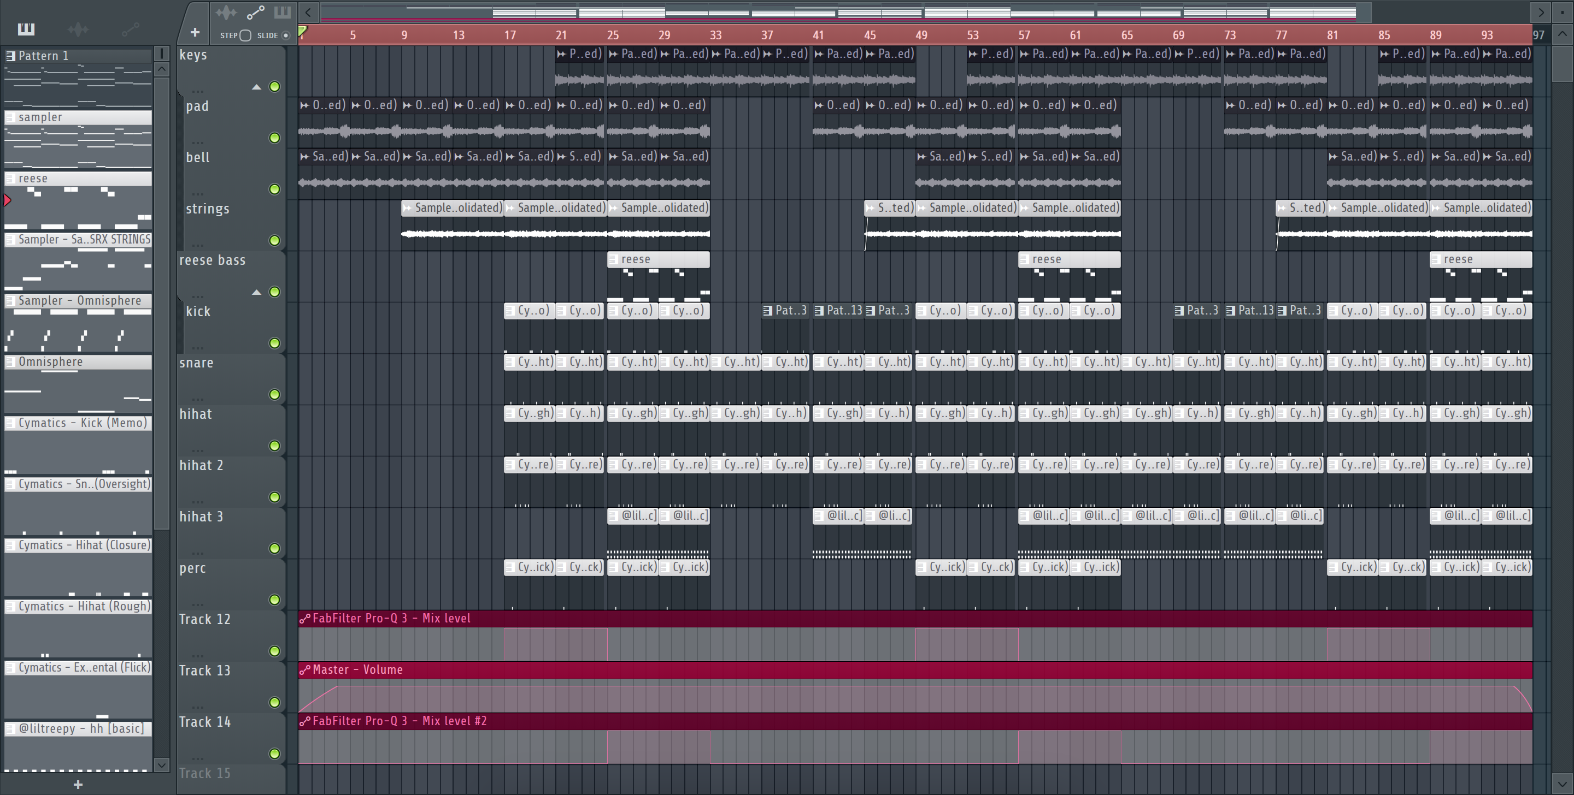
Task: Mute the snare track
Action: (x=275, y=394)
